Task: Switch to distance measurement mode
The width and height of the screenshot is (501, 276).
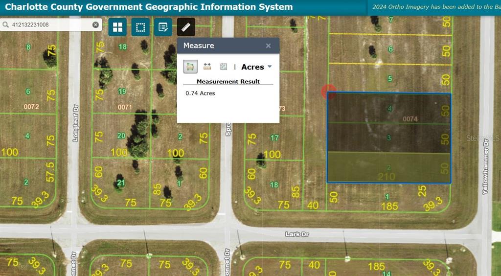Action: [207, 67]
